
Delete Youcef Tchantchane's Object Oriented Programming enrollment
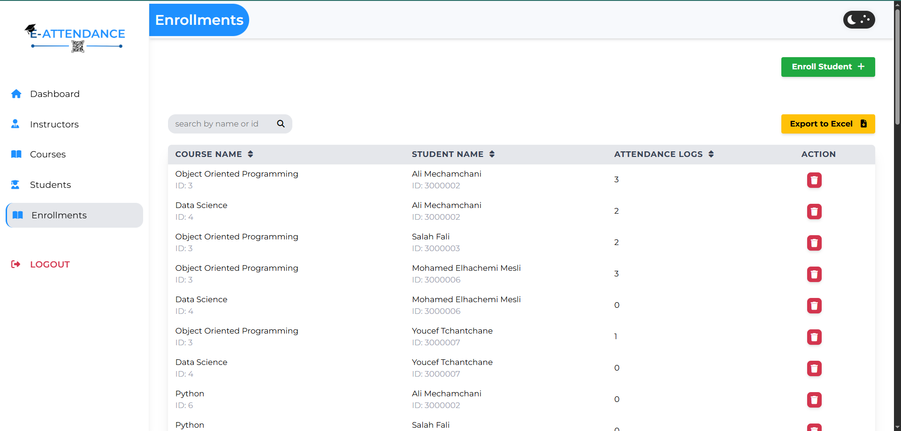[814, 337]
